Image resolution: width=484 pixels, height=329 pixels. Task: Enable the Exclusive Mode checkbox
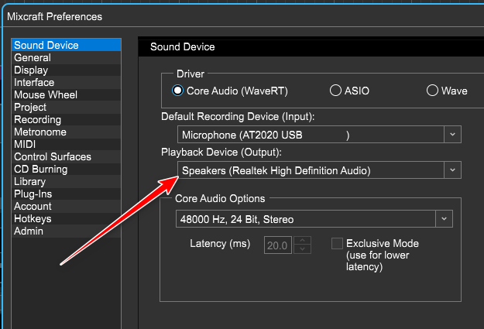(x=337, y=244)
